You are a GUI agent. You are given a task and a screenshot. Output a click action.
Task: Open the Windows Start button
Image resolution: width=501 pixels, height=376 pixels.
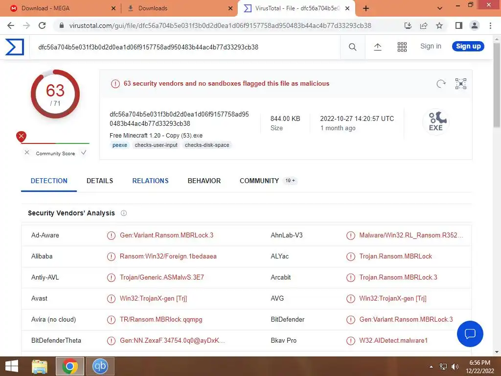12,366
